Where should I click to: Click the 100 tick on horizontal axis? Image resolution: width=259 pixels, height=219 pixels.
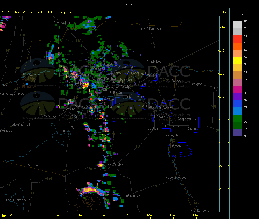(x=149, y=215)
